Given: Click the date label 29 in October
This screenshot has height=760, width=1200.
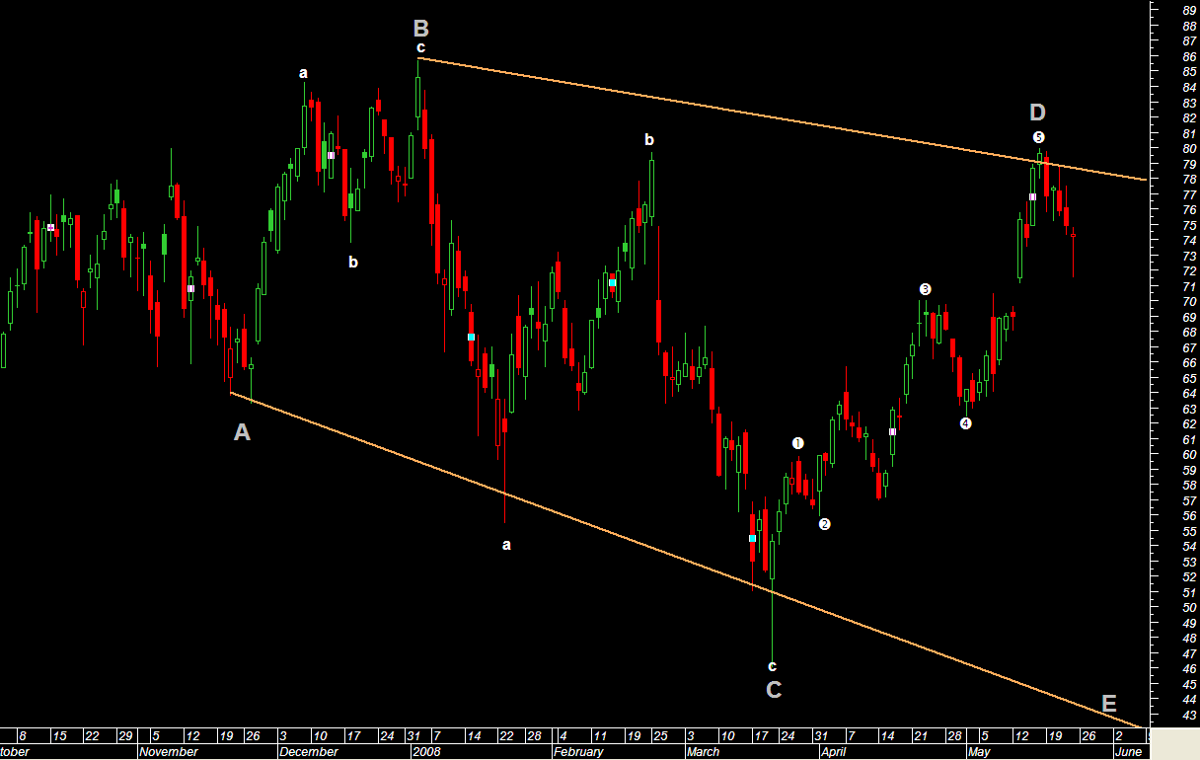Looking at the screenshot, I should coord(125,736).
